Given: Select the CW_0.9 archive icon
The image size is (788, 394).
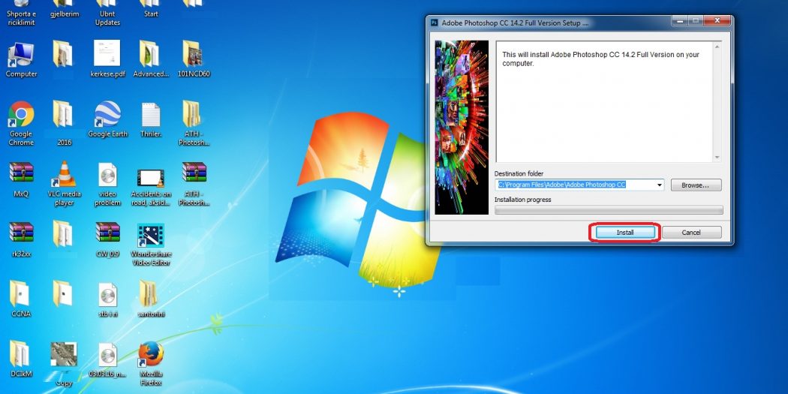Looking at the screenshot, I should click(x=107, y=233).
